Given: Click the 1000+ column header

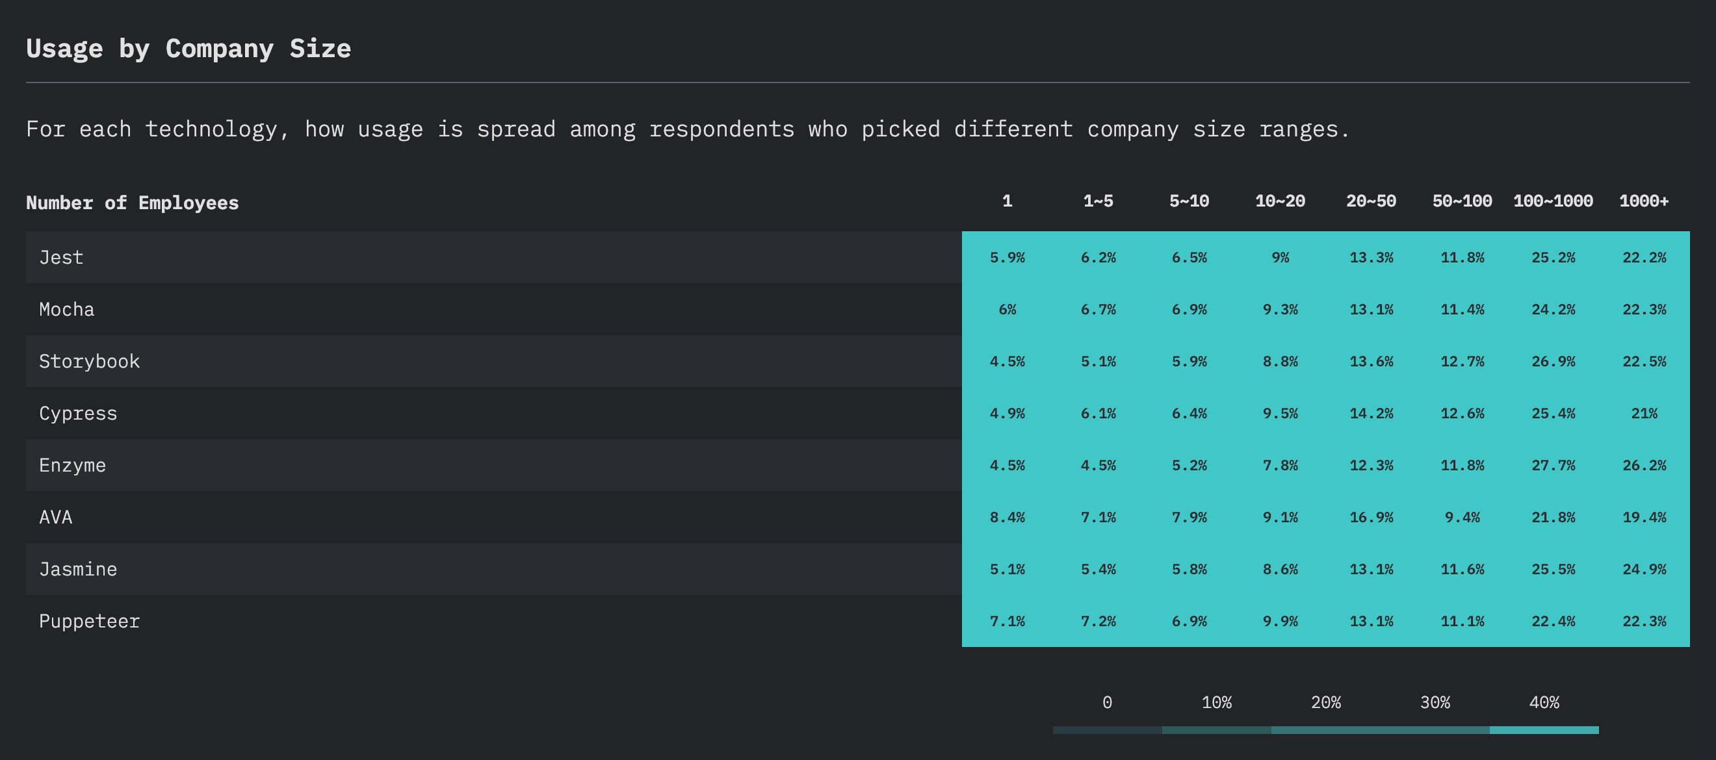Looking at the screenshot, I should click(1643, 201).
